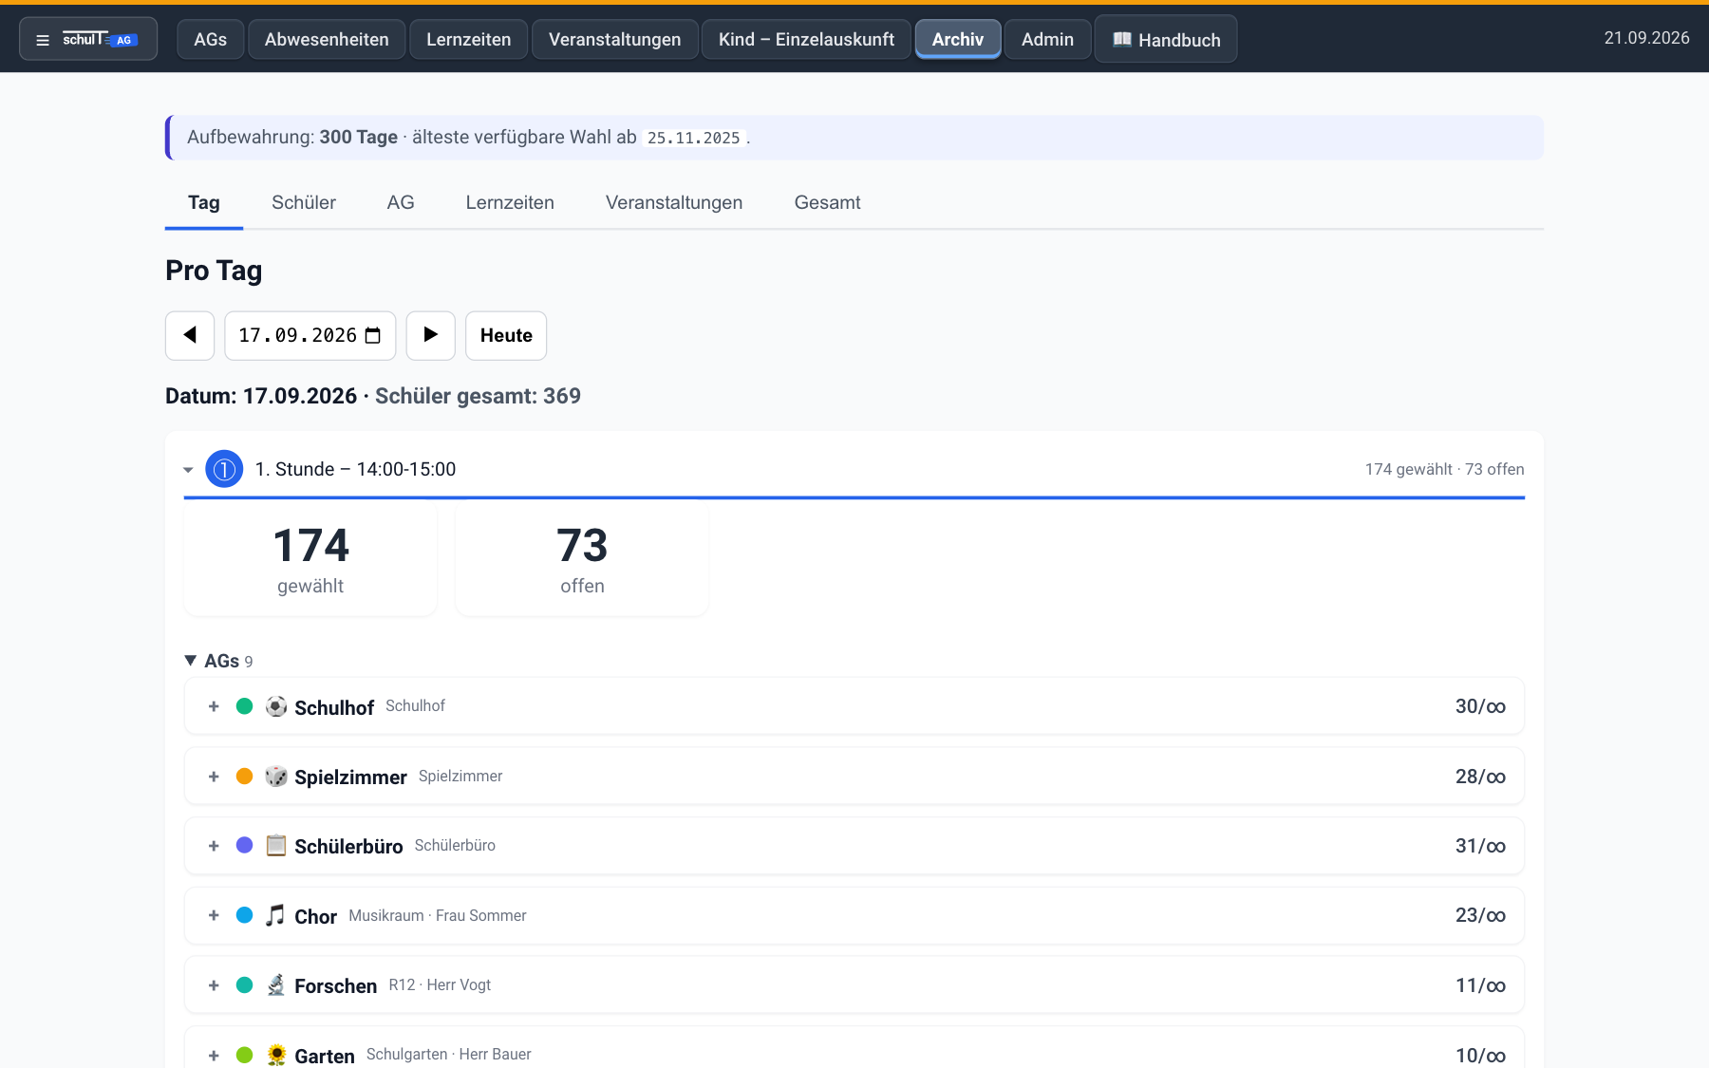This screenshot has width=1709, height=1068.
Task: Go to previous day with left arrow
Action: [190, 335]
